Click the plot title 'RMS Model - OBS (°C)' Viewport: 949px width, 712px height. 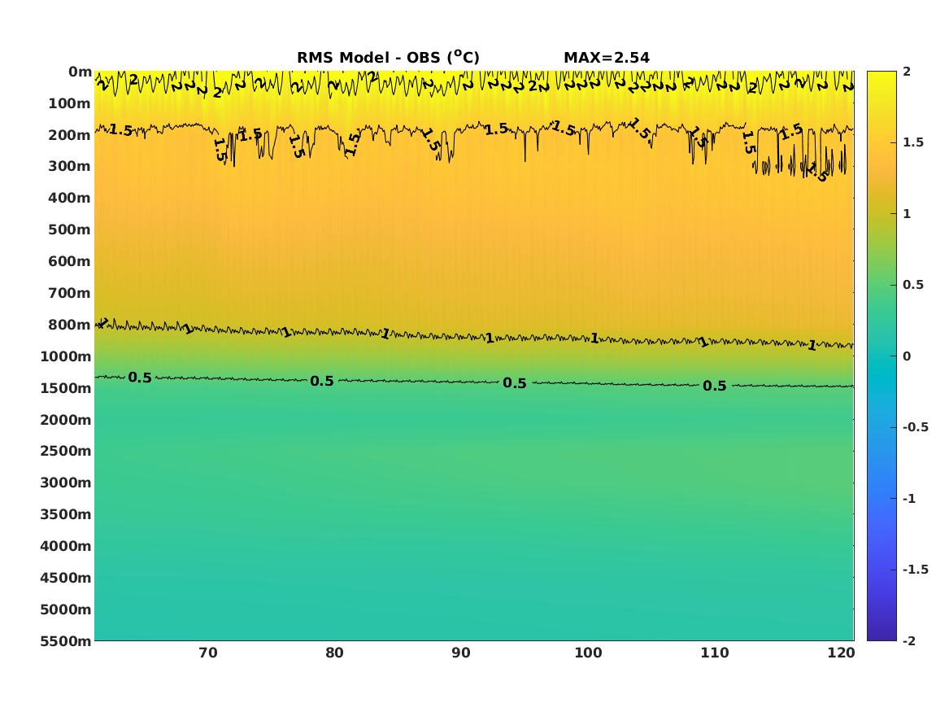[x=388, y=58]
